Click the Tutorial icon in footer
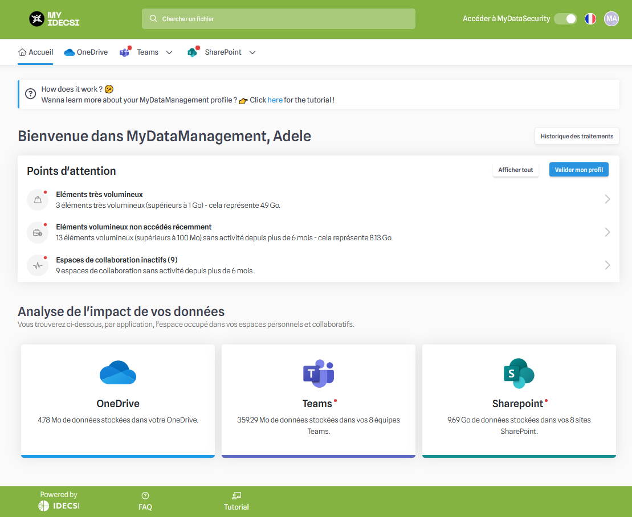Viewport: 632px width, 517px height. (237, 496)
